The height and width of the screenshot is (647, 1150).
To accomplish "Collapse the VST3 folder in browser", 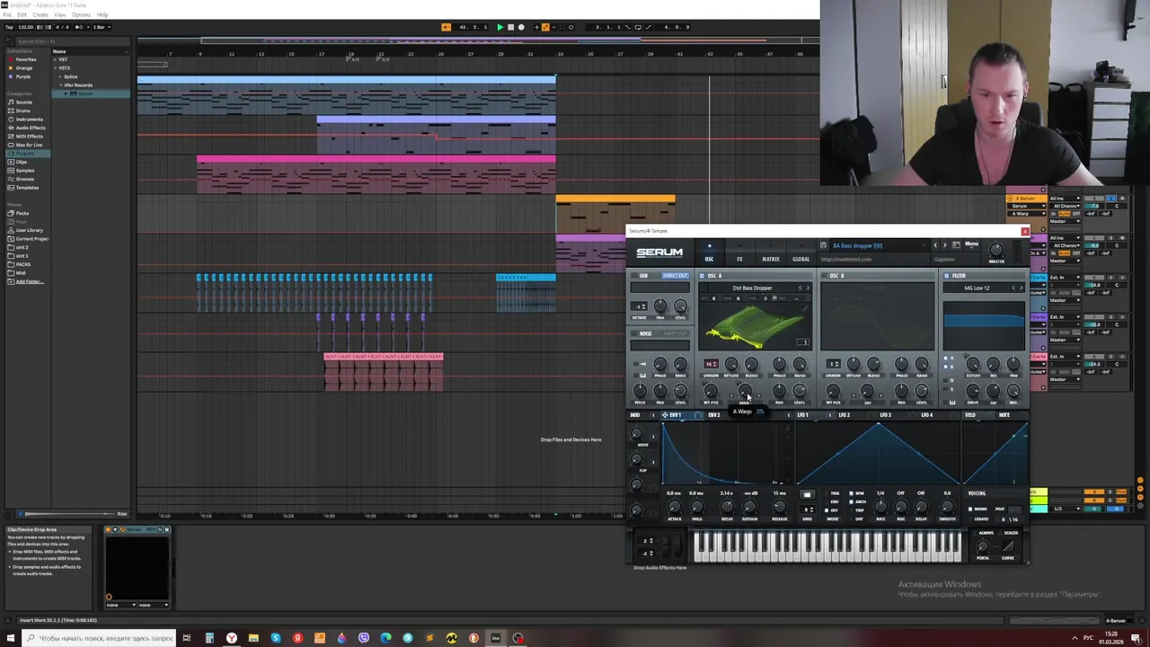I will click(55, 68).
